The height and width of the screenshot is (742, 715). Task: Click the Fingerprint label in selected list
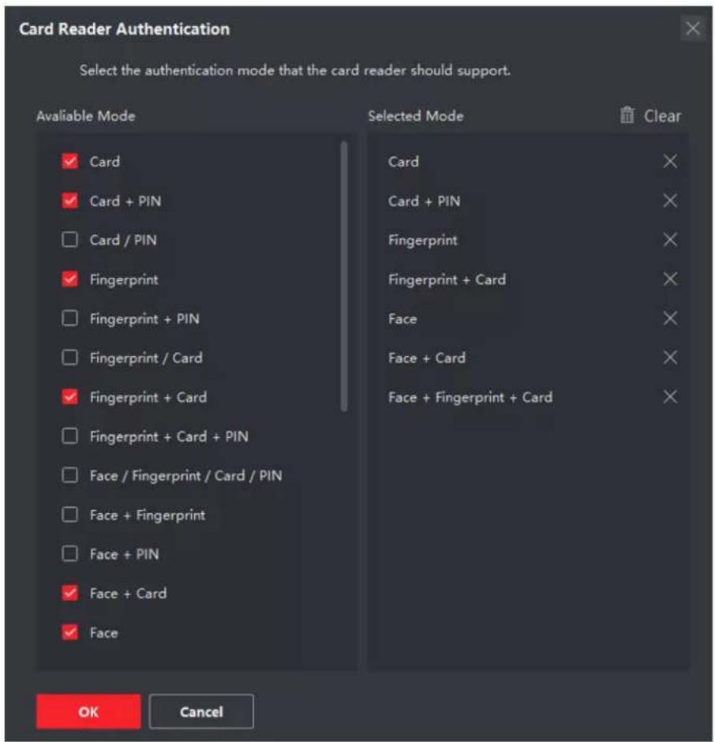coord(422,241)
